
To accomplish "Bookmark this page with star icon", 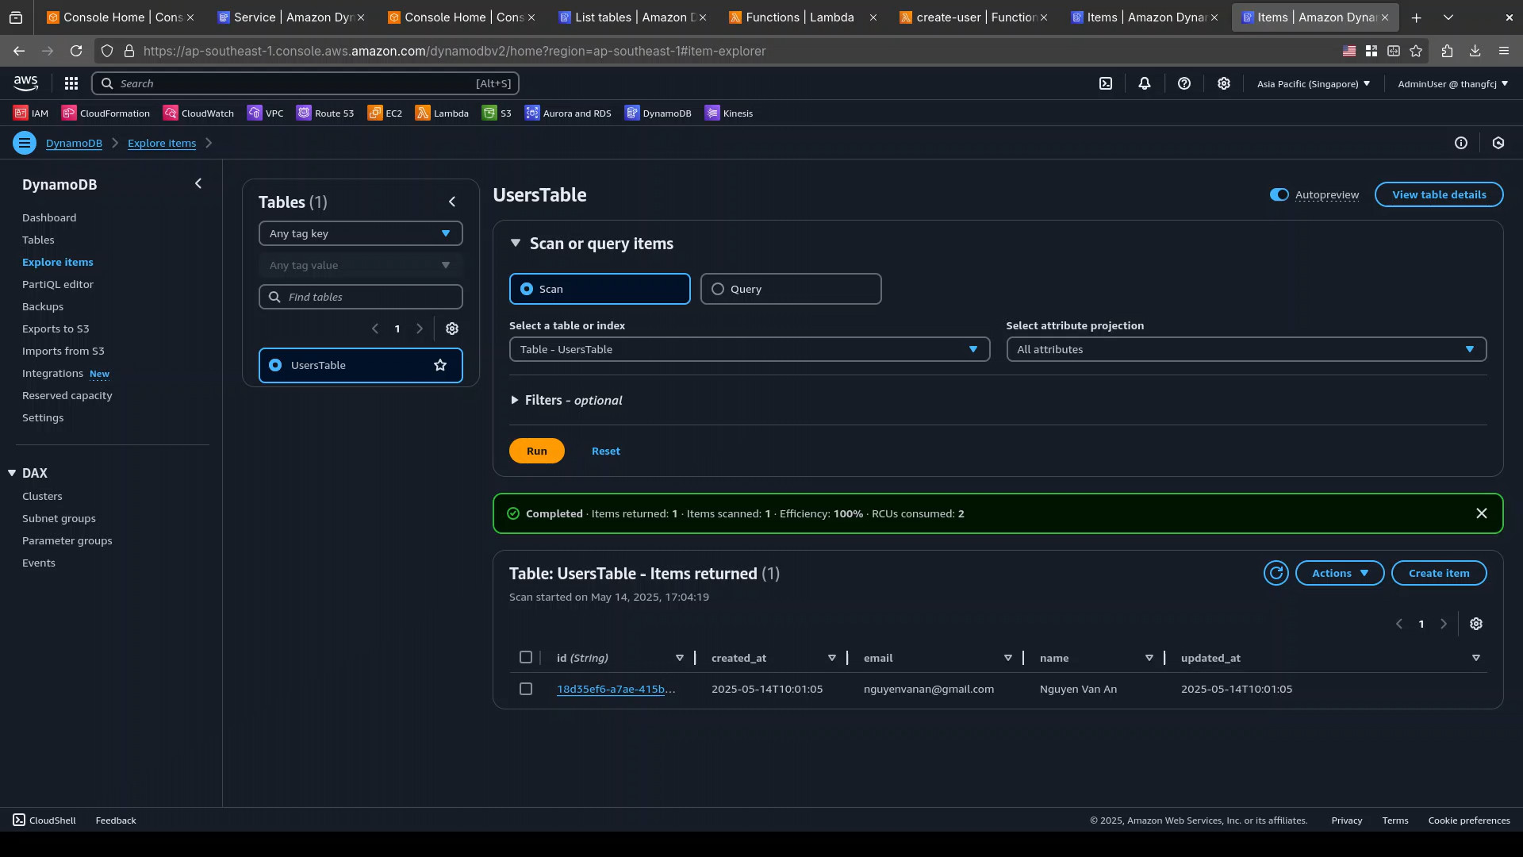I will [1416, 51].
